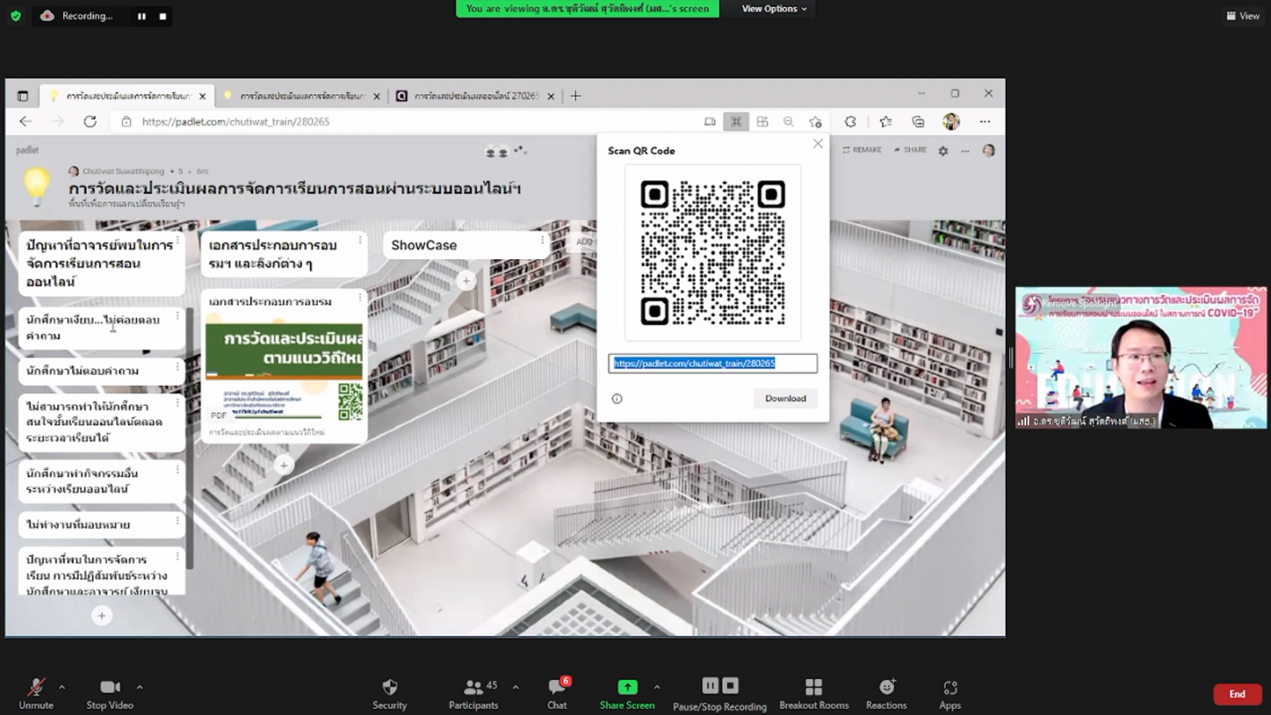Refresh the Padlet page
1271x715 pixels.
(90, 122)
